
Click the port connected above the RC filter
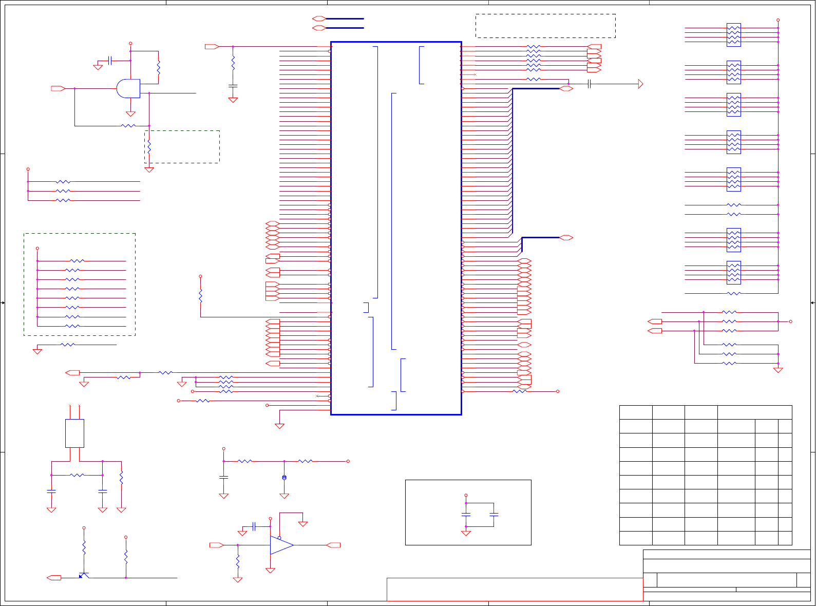pos(212,47)
